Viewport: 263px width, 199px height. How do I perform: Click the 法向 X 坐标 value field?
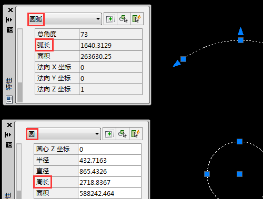110,67
